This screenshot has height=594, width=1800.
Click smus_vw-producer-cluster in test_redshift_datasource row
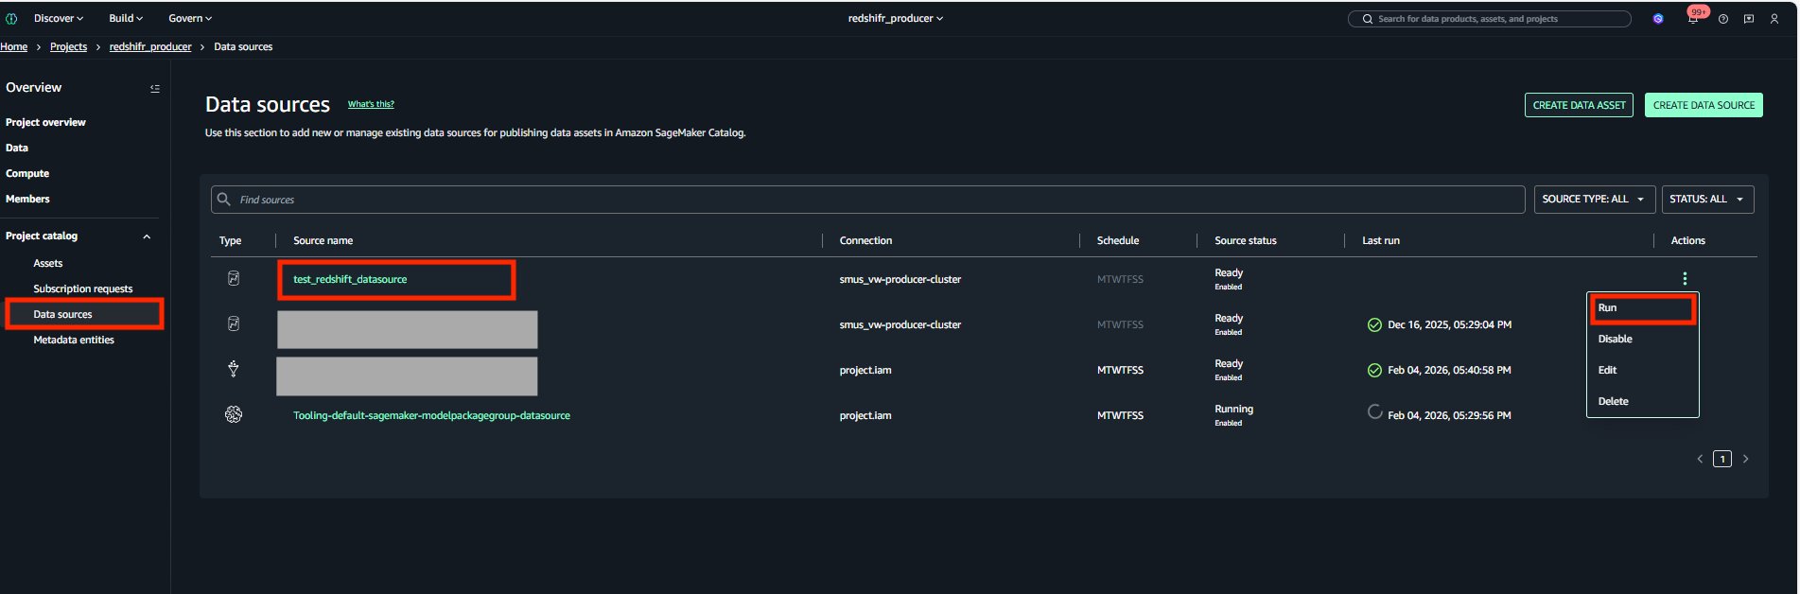tap(900, 279)
